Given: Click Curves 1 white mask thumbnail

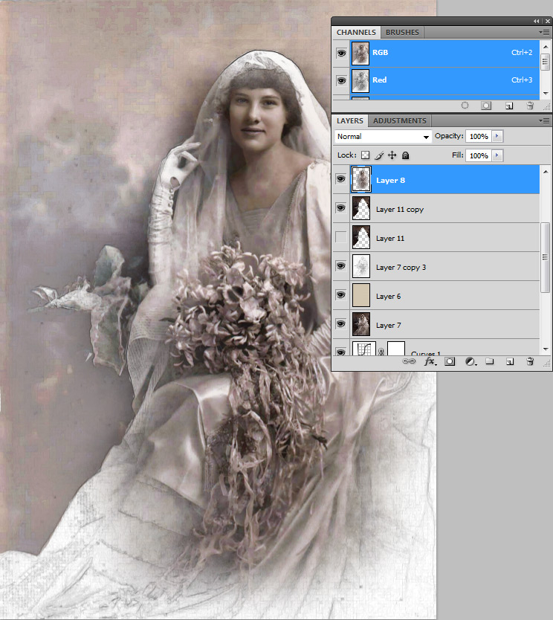Looking at the screenshot, I should click(x=396, y=349).
